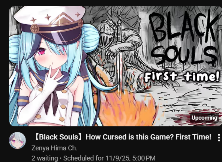The height and width of the screenshot is (162, 222).
Task: Click the 2 waiting viewer count
Action: coord(45,158)
